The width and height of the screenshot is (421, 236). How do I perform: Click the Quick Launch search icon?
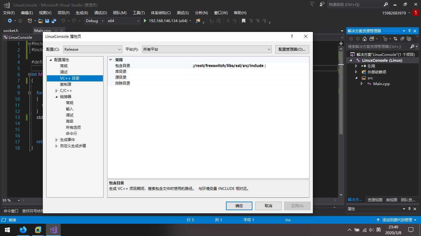[x=386, y=4]
